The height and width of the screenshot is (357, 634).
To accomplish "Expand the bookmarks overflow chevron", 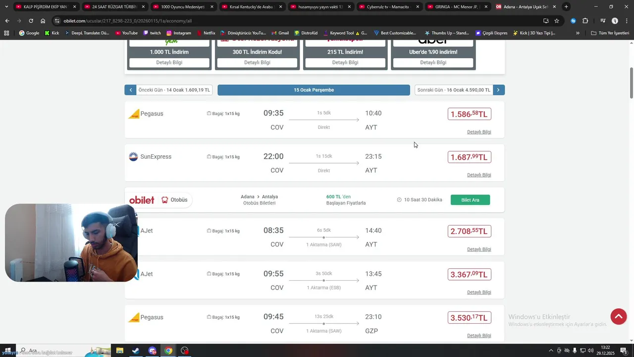I will point(578,33).
